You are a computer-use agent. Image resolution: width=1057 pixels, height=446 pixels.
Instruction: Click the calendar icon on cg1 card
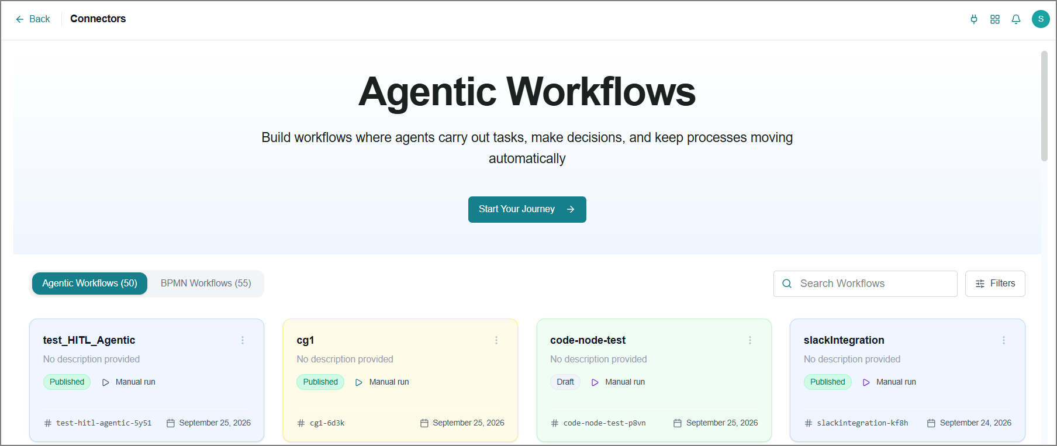(x=424, y=423)
